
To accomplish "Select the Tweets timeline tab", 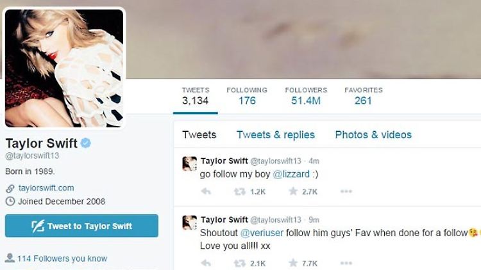I will pos(199,135).
